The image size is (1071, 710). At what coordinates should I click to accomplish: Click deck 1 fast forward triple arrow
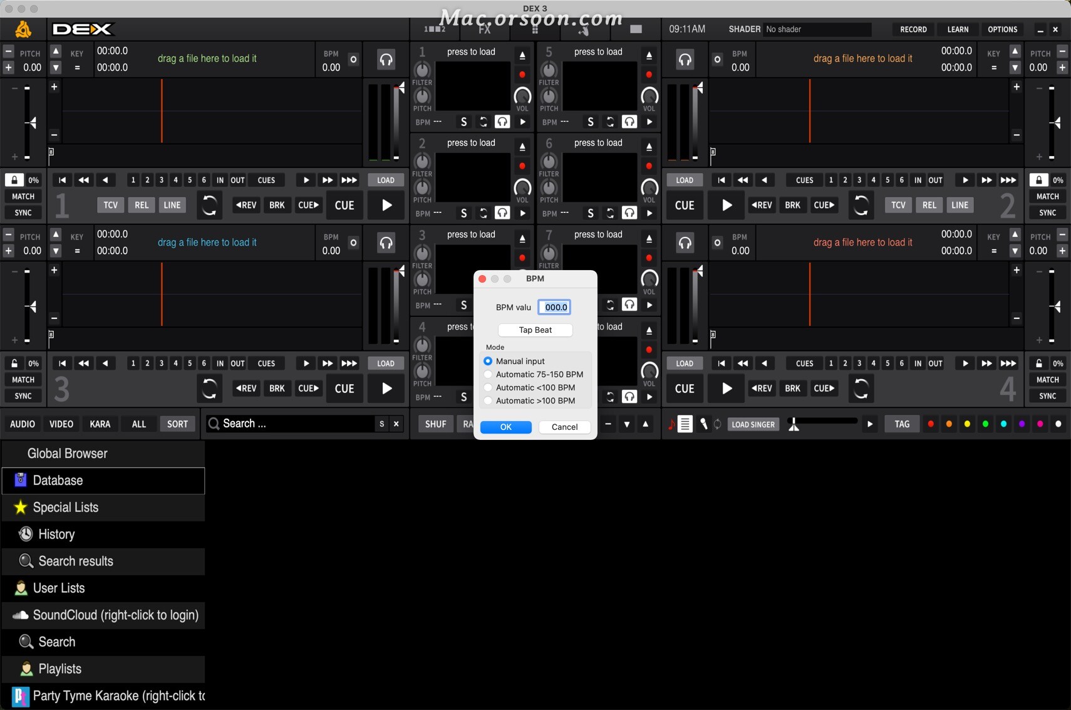tap(349, 180)
